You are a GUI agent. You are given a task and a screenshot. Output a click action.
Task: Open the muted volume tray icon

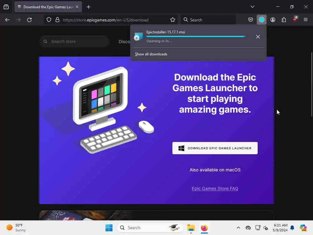pyautogui.click(x=266, y=228)
